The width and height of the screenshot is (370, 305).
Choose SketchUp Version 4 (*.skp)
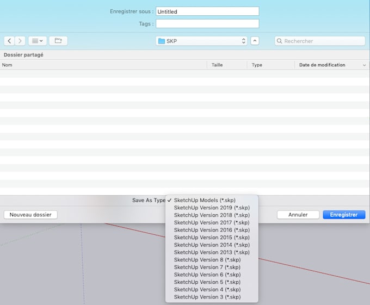click(x=212, y=289)
